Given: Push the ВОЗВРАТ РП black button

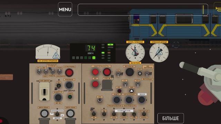Looking at the screenshot, I should (x=58, y=97).
